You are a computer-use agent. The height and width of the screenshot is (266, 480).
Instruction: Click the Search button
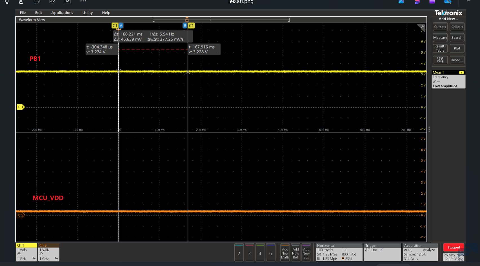[457, 38]
